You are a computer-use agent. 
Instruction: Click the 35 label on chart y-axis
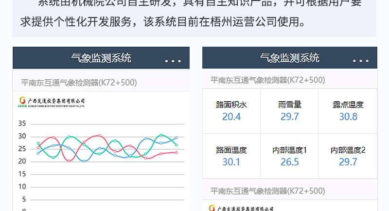pos(22,123)
